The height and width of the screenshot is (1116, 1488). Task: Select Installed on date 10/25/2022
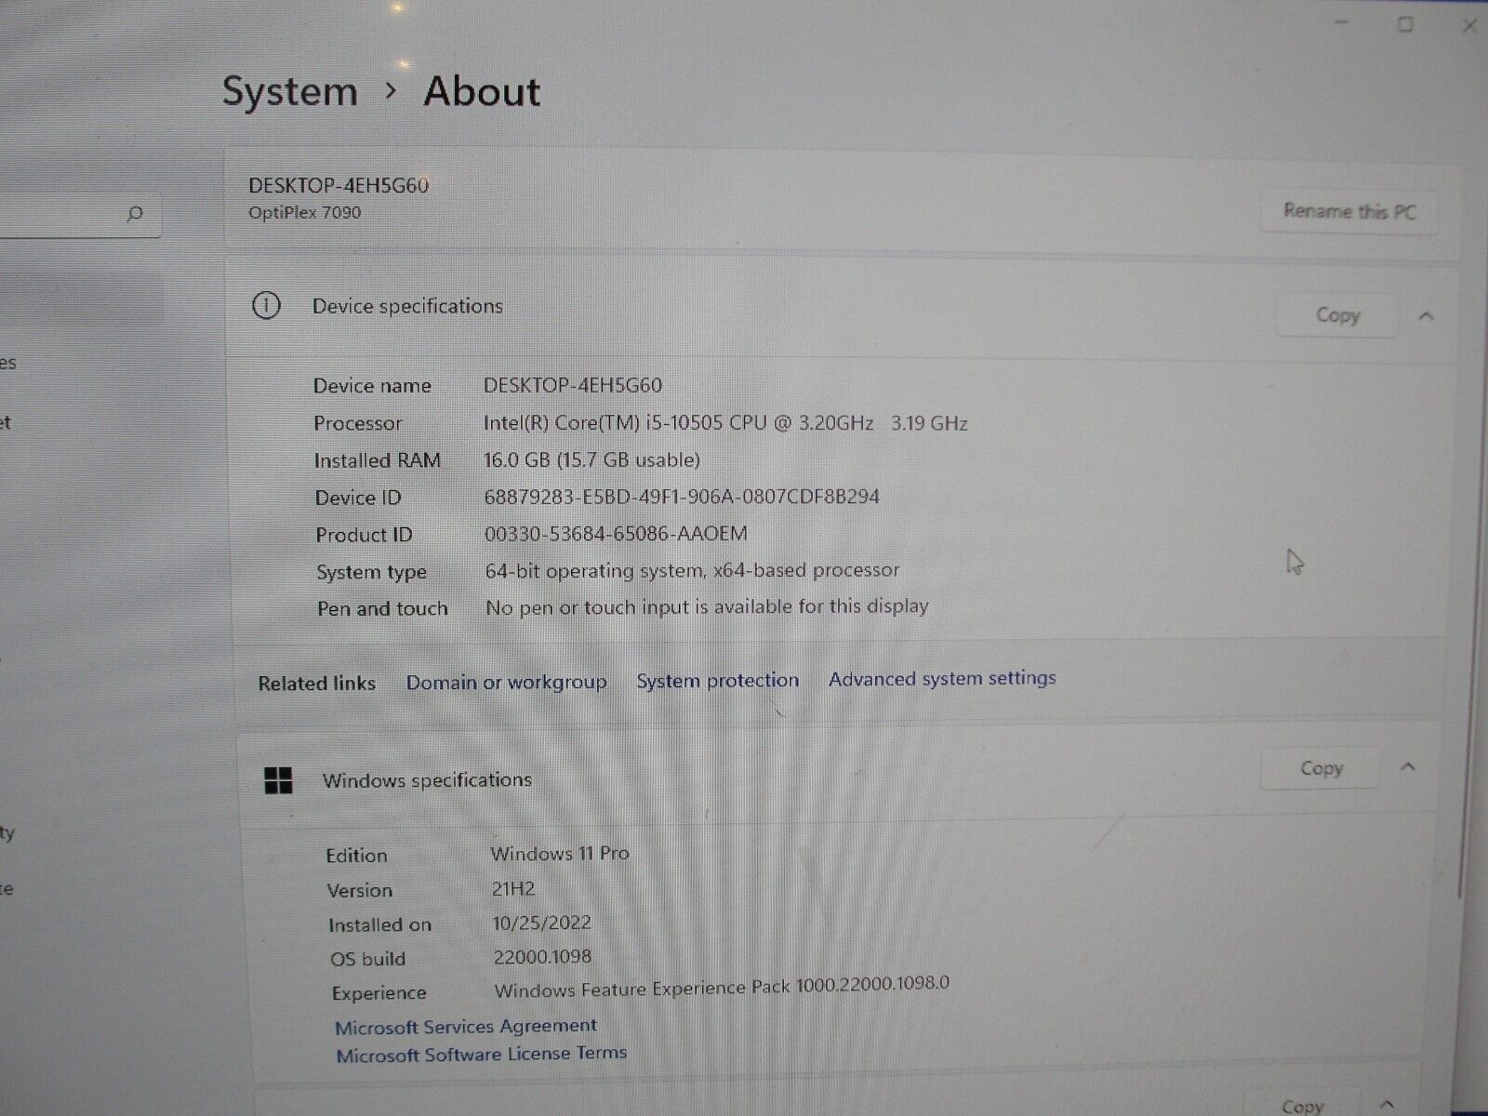(x=542, y=923)
